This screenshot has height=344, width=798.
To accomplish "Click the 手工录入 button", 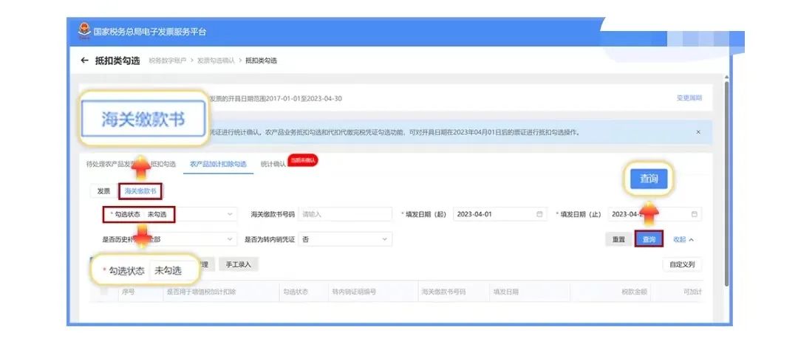I will 239,264.
